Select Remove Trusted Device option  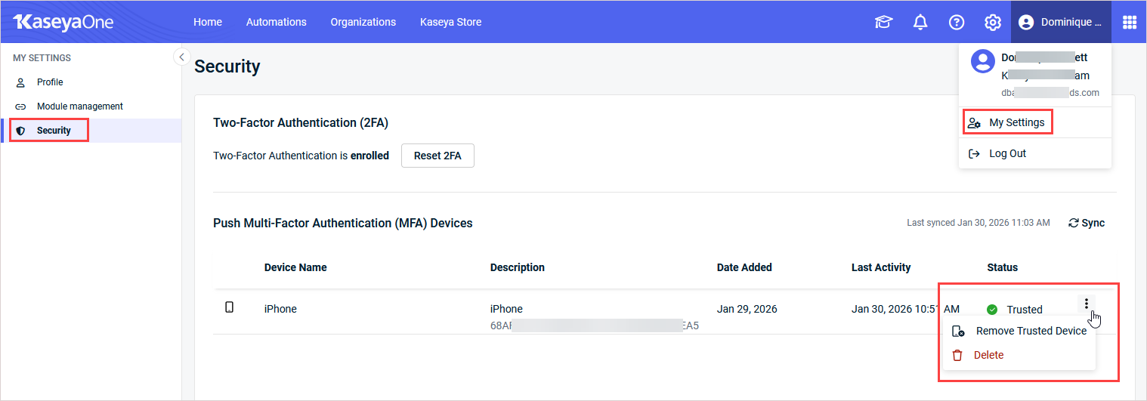coord(1030,331)
